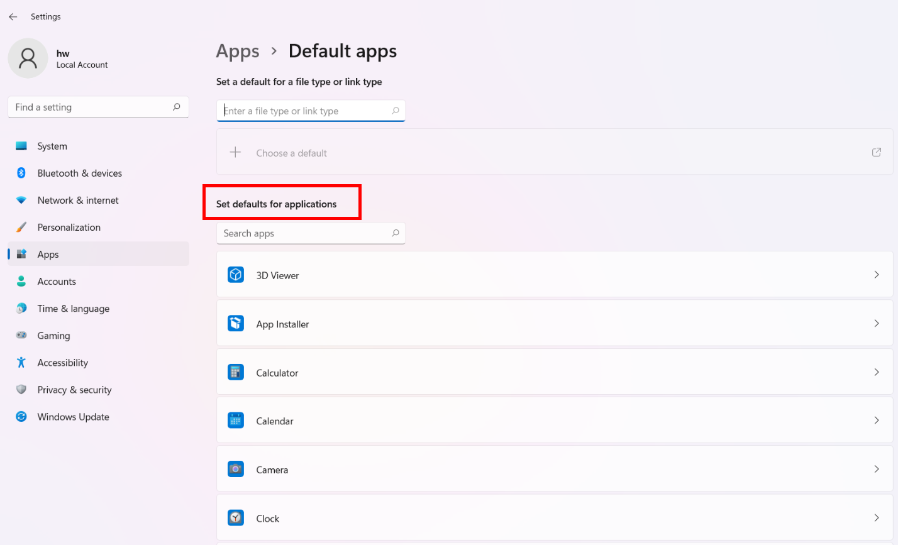Expand the Calculator row chevron
Image resolution: width=898 pixels, height=545 pixels.
(x=877, y=372)
